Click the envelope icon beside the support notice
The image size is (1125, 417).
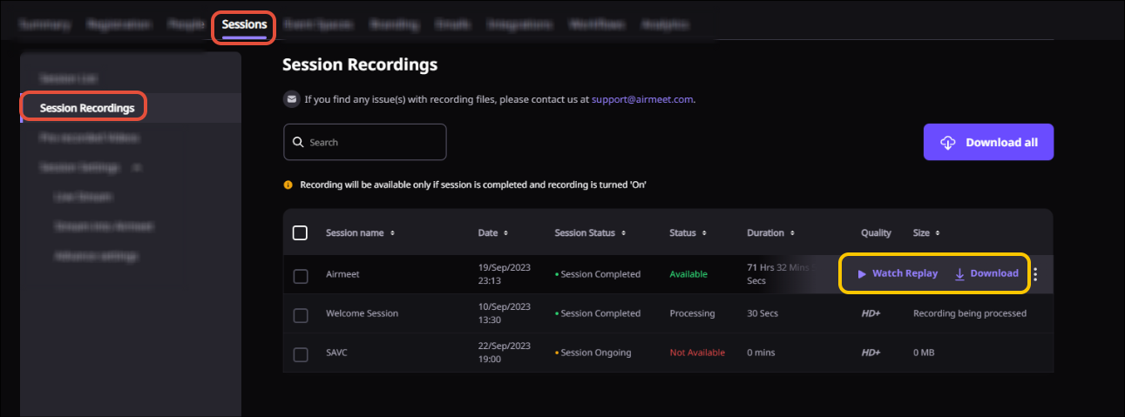click(x=291, y=99)
